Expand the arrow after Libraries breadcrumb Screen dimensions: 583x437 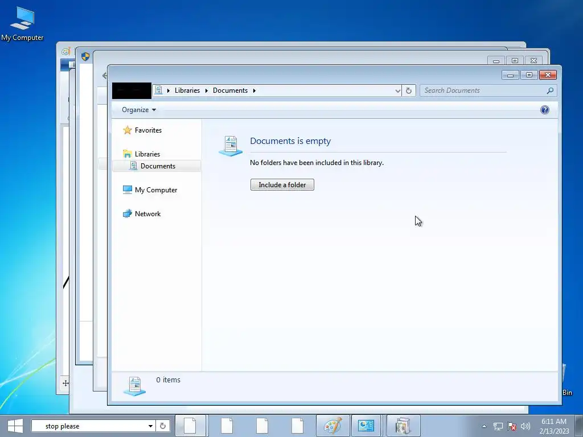click(206, 90)
